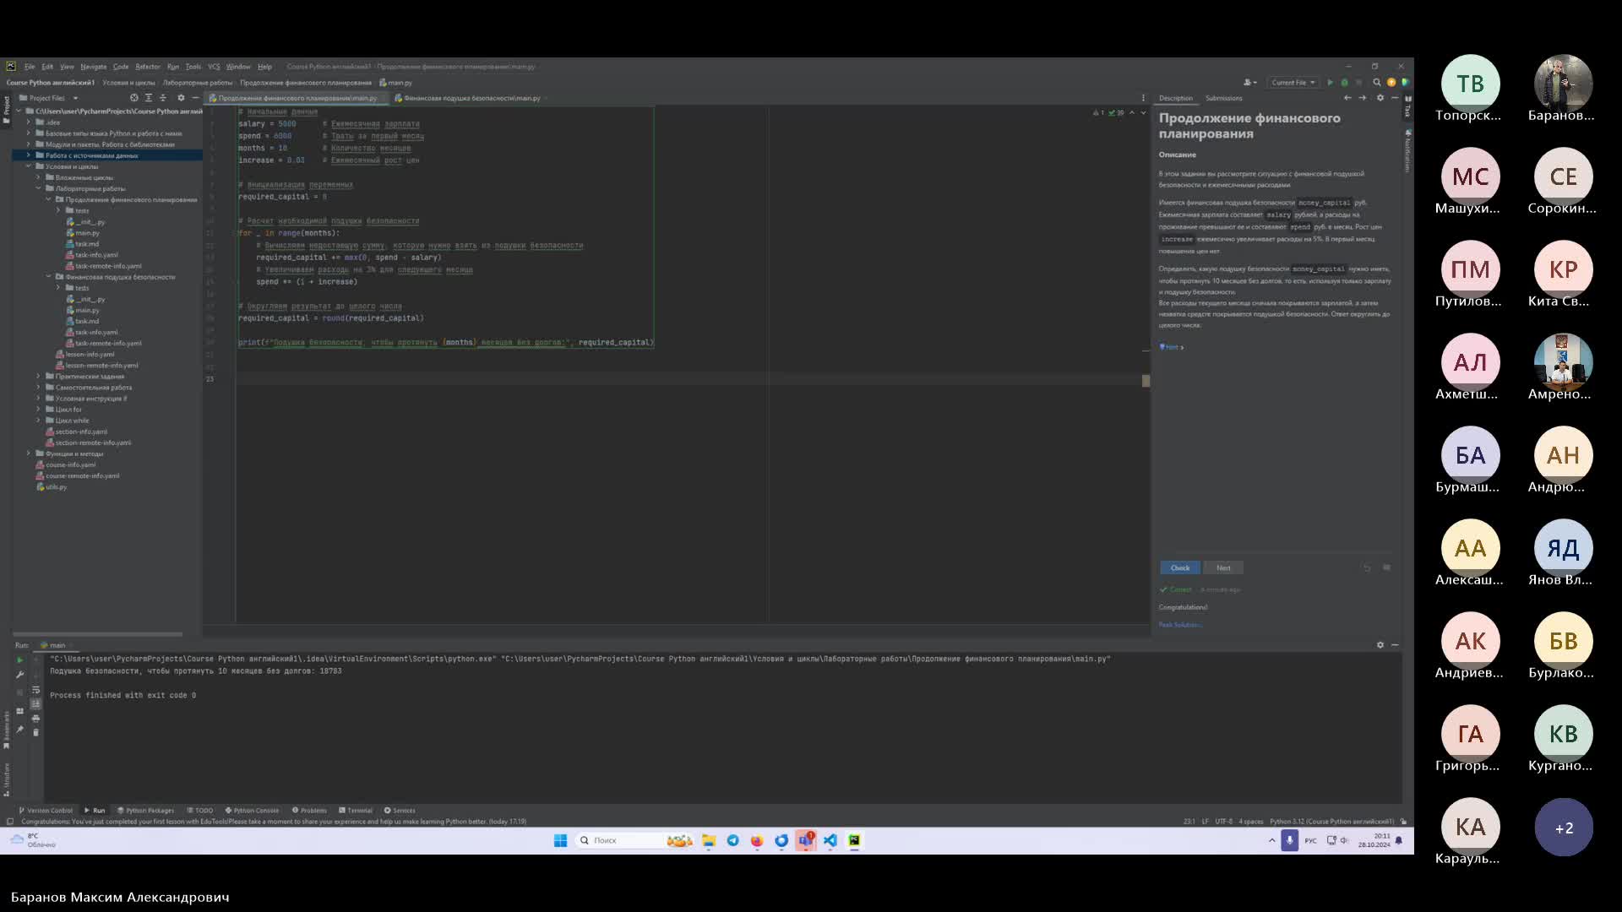Expand Базовые типы языка Python folder
This screenshot has width=1622, height=912.
click(x=28, y=133)
